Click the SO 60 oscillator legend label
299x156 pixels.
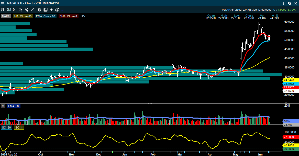coord(6,127)
